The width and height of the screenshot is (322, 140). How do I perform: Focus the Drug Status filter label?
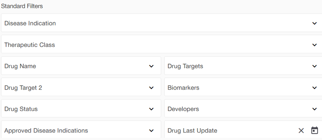coord(21,109)
